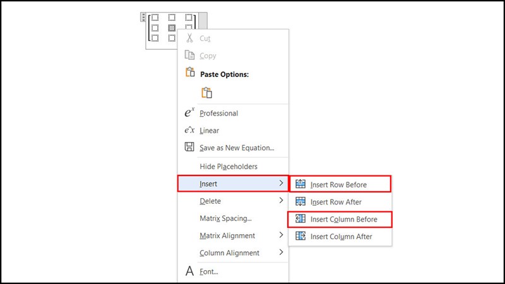505x284 pixels.
Task: Click the matrix handle above the equation
Action: click(x=144, y=16)
